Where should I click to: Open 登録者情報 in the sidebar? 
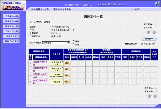(x=11, y=36)
